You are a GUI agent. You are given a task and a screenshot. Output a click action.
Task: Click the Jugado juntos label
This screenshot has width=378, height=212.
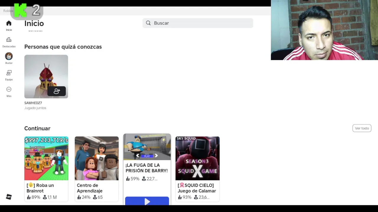click(x=35, y=108)
